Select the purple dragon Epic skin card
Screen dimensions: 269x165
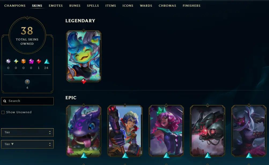pos(84,131)
